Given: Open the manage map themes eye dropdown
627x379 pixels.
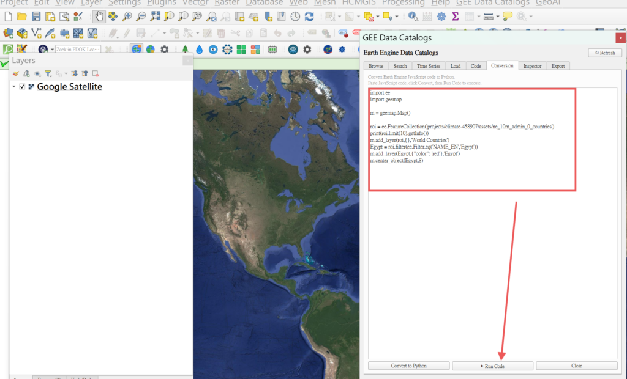Looking at the screenshot, I should pyautogui.click(x=37, y=73).
